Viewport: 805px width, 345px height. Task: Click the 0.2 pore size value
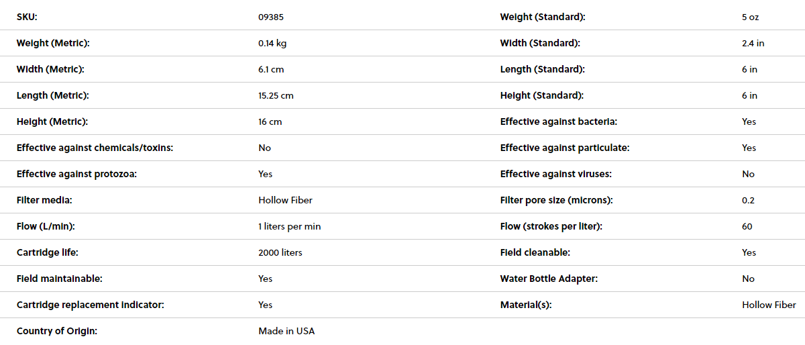tap(747, 200)
